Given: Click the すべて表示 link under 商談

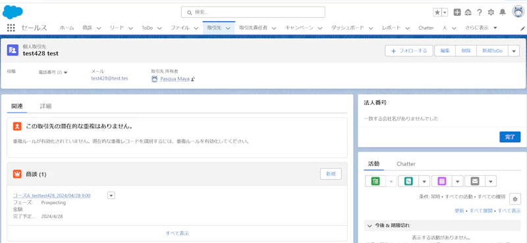Looking at the screenshot, I should tap(177, 233).
